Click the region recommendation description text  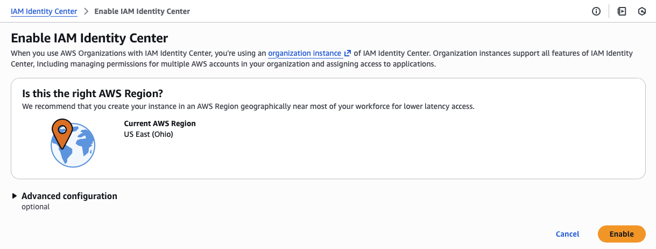pos(248,106)
